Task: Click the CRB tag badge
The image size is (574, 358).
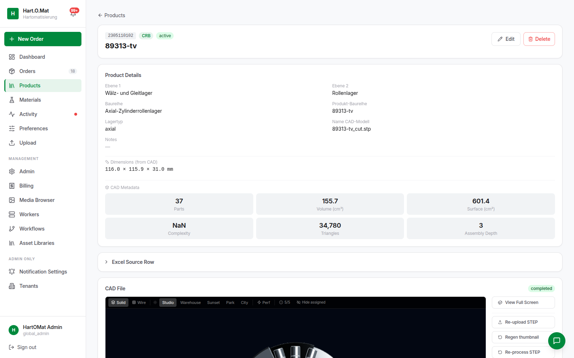Action: (x=146, y=36)
